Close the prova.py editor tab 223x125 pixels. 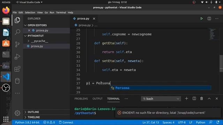click(x=94, y=18)
